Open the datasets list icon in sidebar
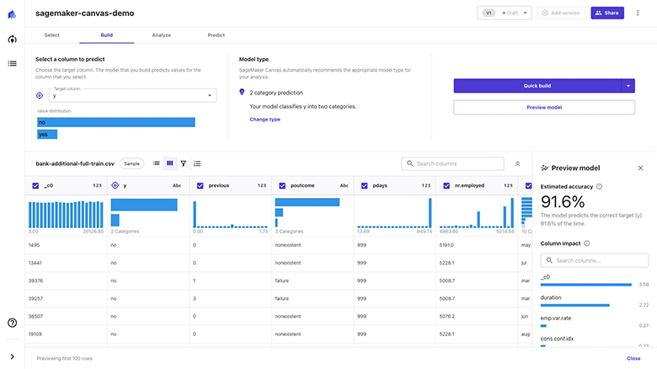The height and width of the screenshot is (369, 657). 12,63
